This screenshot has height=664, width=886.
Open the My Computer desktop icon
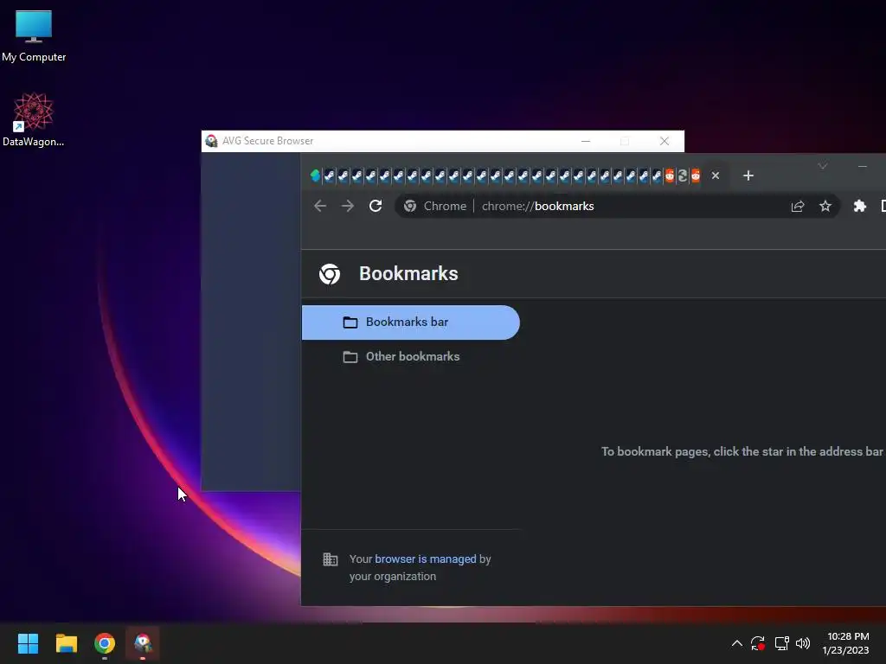[x=34, y=36]
